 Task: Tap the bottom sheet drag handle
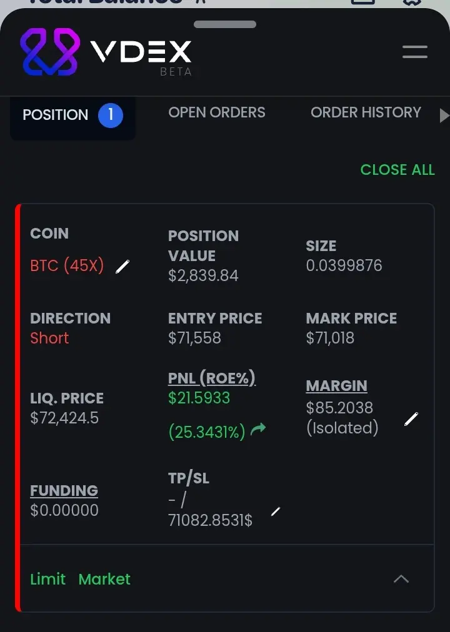pyautogui.click(x=225, y=24)
